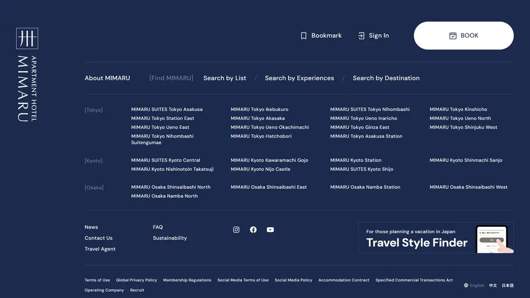530x298 pixels.
Task: Open the About MIMARU menu
Action: [107, 78]
